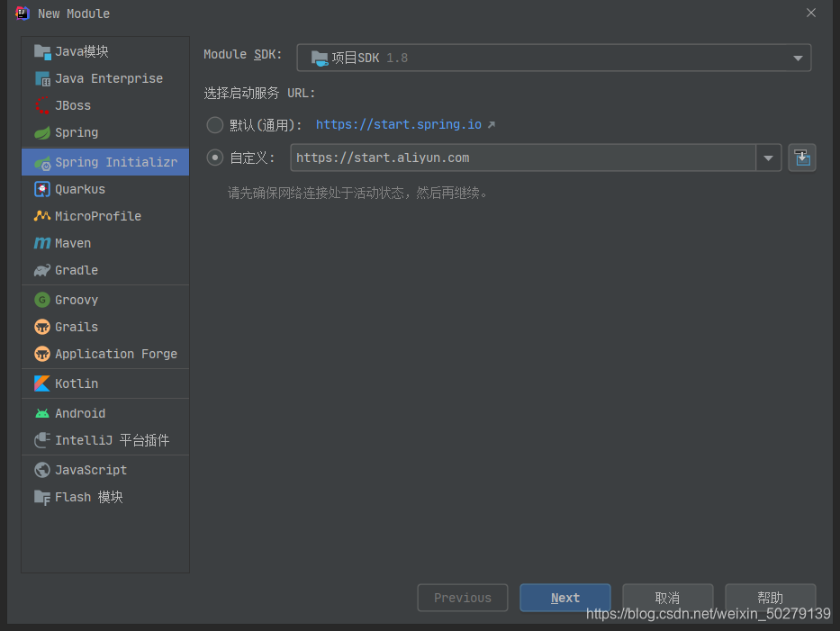Select the Spring module type in sidebar
The height and width of the screenshot is (631, 840).
76,132
